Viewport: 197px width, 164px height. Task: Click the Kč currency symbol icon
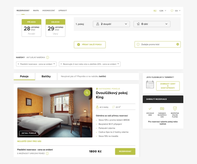click(x=155, y=11)
